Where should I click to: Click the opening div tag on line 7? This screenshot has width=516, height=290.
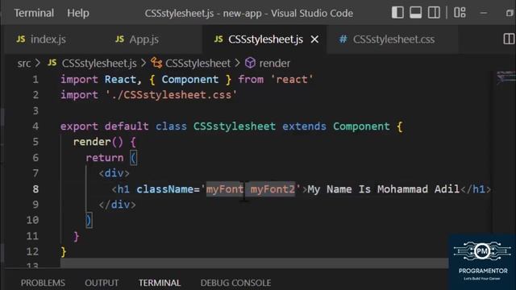pyautogui.click(x=114, y=173)
